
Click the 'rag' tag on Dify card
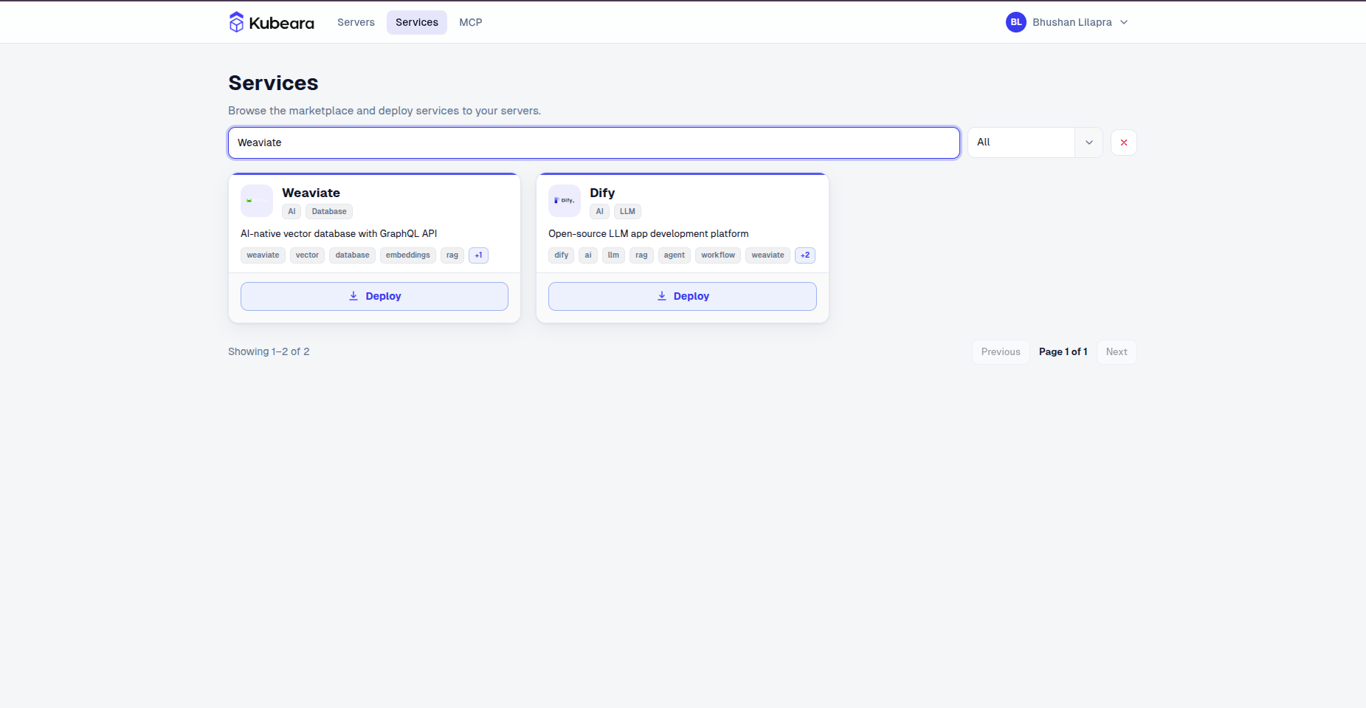pos(641,255)
